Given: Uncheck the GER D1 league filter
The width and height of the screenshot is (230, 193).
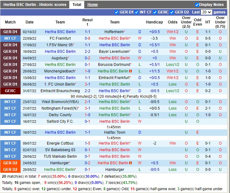Looking at the screenshot, I should pos(117,12).
